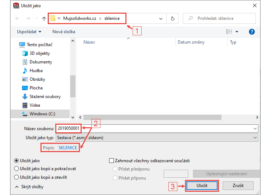
Task: Click the Stažené soubory download arrow icon
Action: [x=25, y=97]
